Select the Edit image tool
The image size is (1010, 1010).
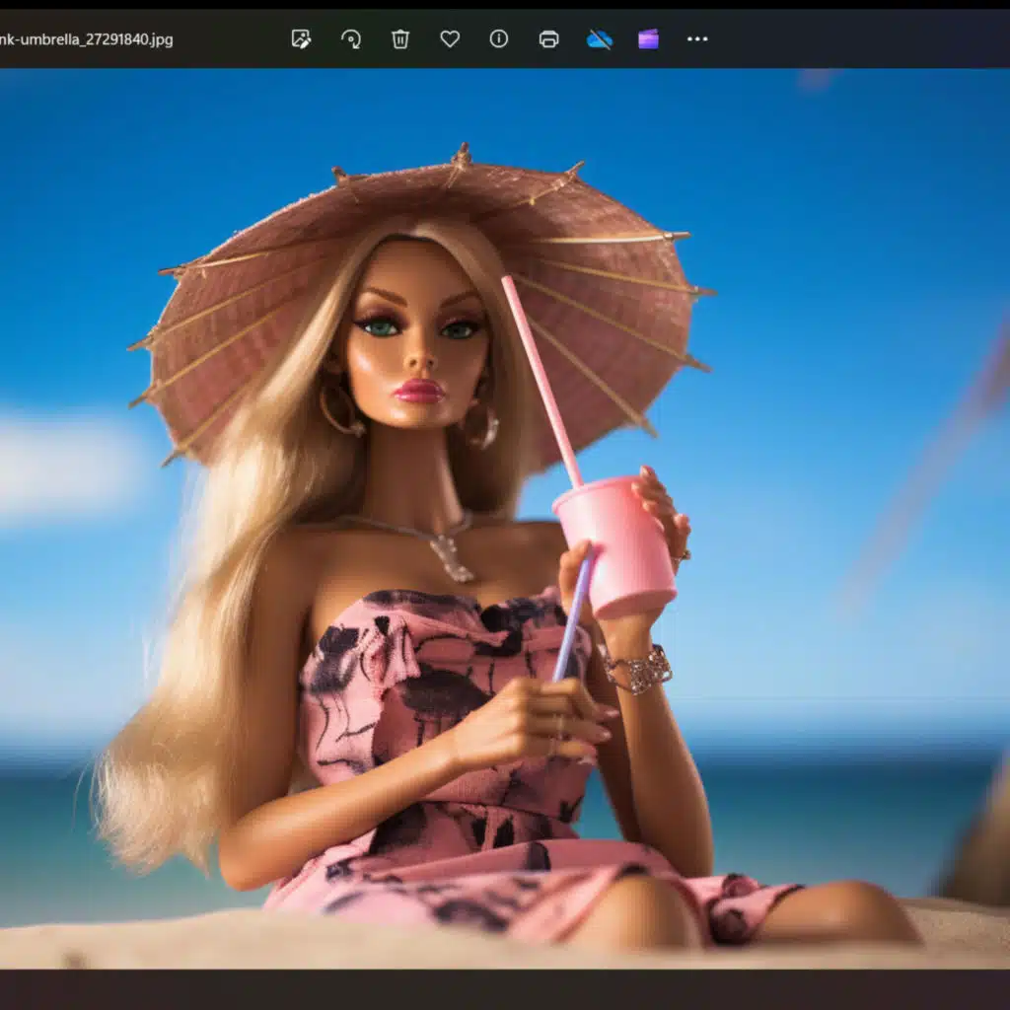302,38
